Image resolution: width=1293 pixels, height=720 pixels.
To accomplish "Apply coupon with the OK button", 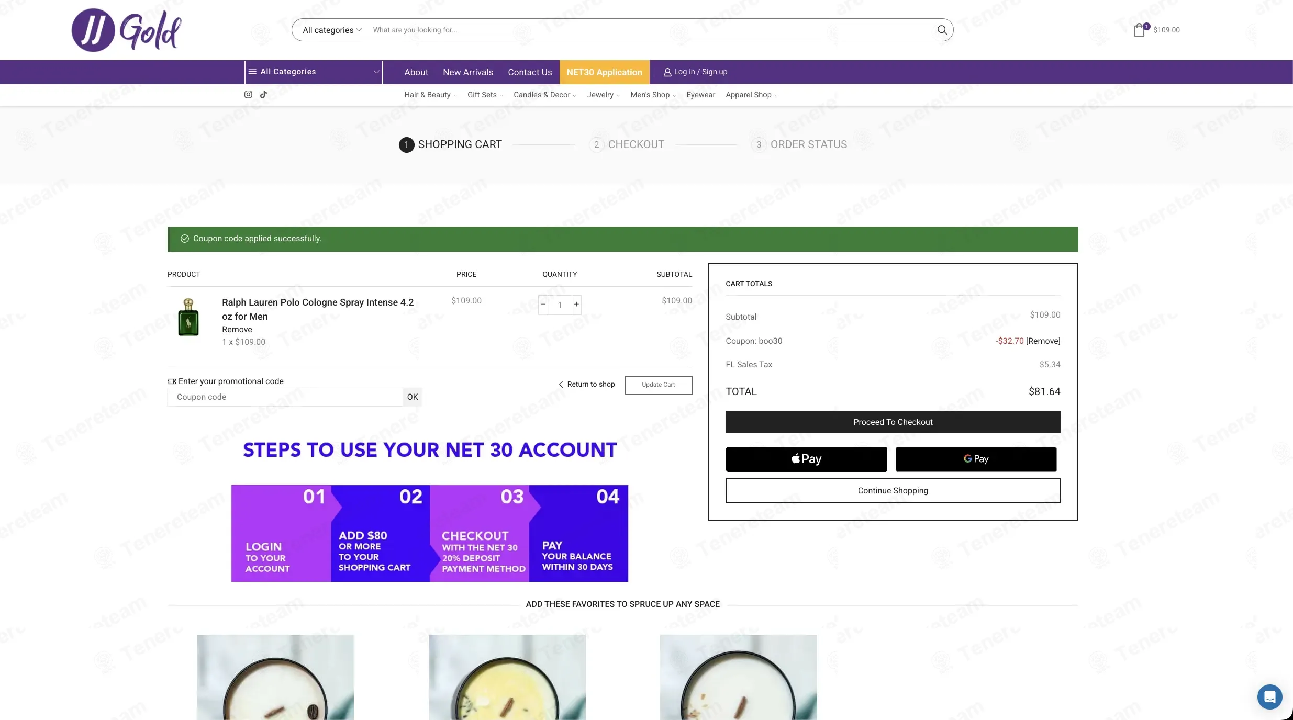I will tap(413, 397).
